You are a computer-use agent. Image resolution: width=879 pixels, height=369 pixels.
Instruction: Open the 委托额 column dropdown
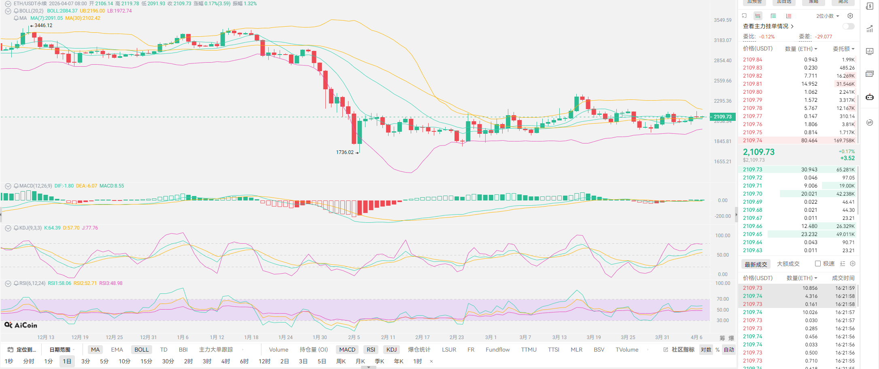pos(843,49)
